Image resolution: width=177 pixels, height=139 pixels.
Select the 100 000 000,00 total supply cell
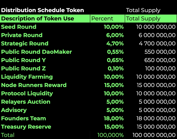[154, 135]
